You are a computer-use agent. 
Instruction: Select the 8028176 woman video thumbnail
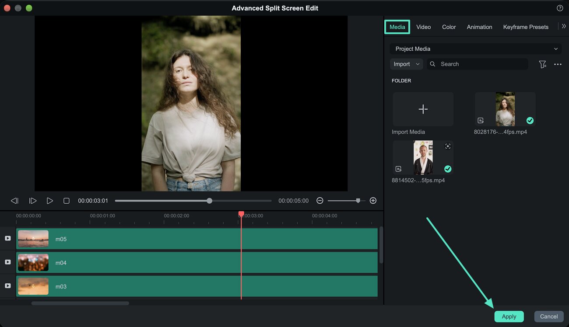pyautogui.click(x=505, y=109)
